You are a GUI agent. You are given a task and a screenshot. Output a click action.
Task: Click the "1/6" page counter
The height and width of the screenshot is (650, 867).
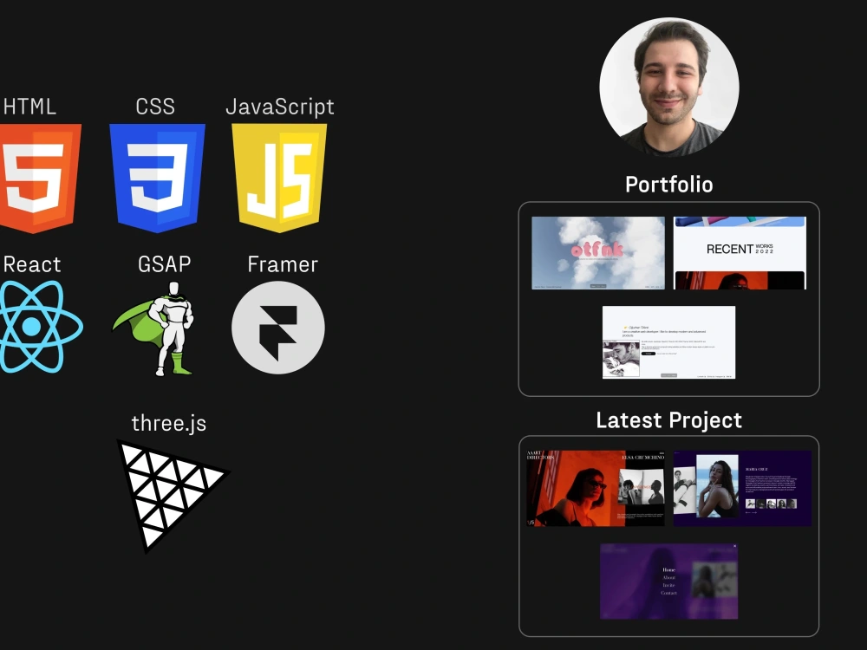(531, 522)
